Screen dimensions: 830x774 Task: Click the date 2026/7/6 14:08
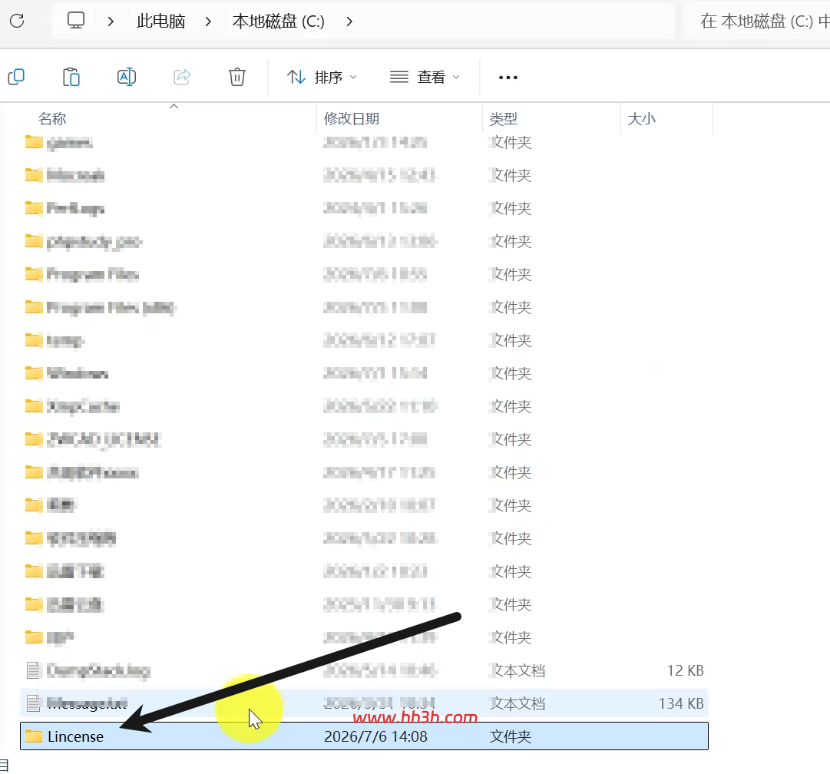click(375, 736)
